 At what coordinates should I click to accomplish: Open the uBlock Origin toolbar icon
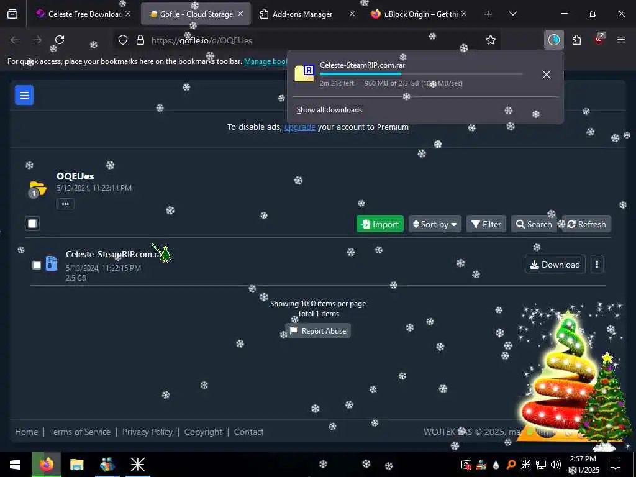(x=599, y=39)
